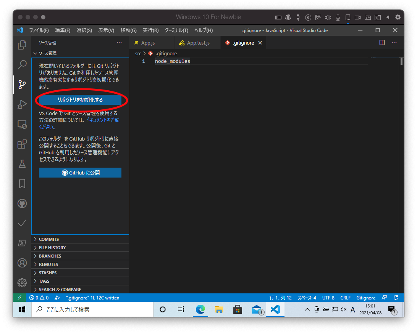Change language mode via Gitignore status item
This screenshot has width=417, height=333.
(366, 298)
